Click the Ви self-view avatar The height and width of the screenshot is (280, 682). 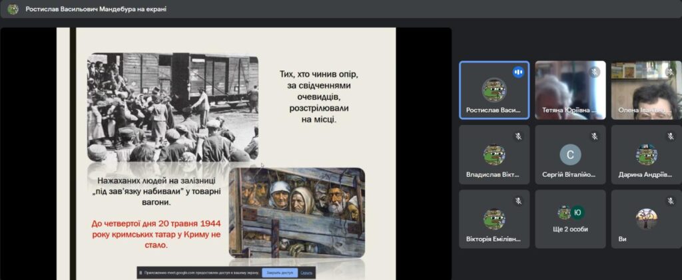pos(646,217)
